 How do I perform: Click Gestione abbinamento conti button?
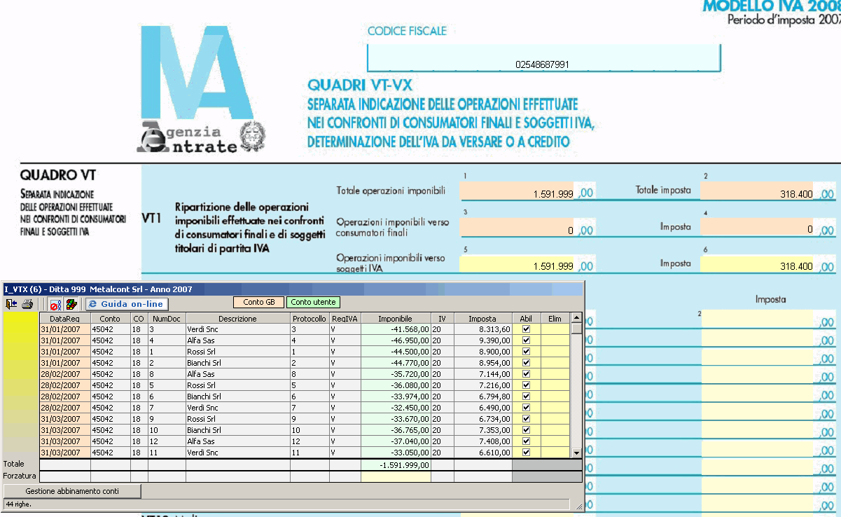coord(72,491)
